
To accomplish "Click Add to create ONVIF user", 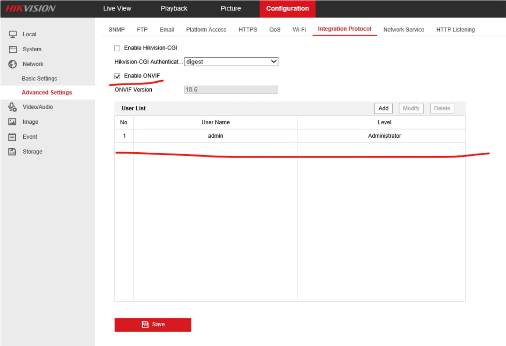I will pyautogui.click(x=383, y=108).
